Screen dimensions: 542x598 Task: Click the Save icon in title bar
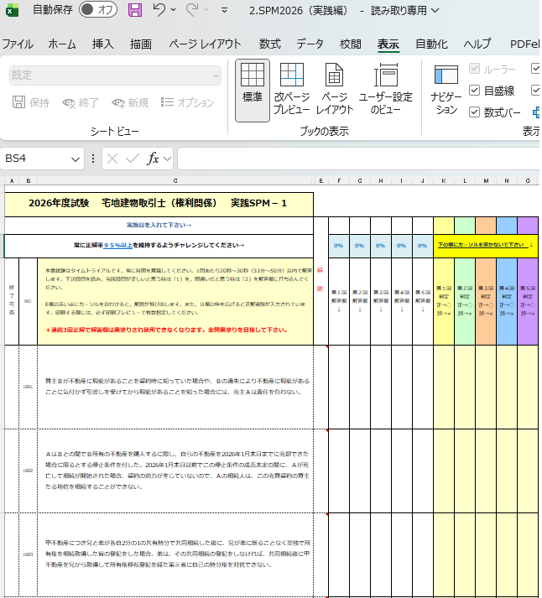coord(134,11)
